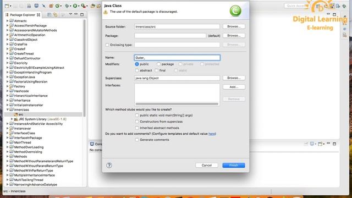Select Inheritance project in the tree
This screenshot has height=198, width=352.
click(22, 100)
